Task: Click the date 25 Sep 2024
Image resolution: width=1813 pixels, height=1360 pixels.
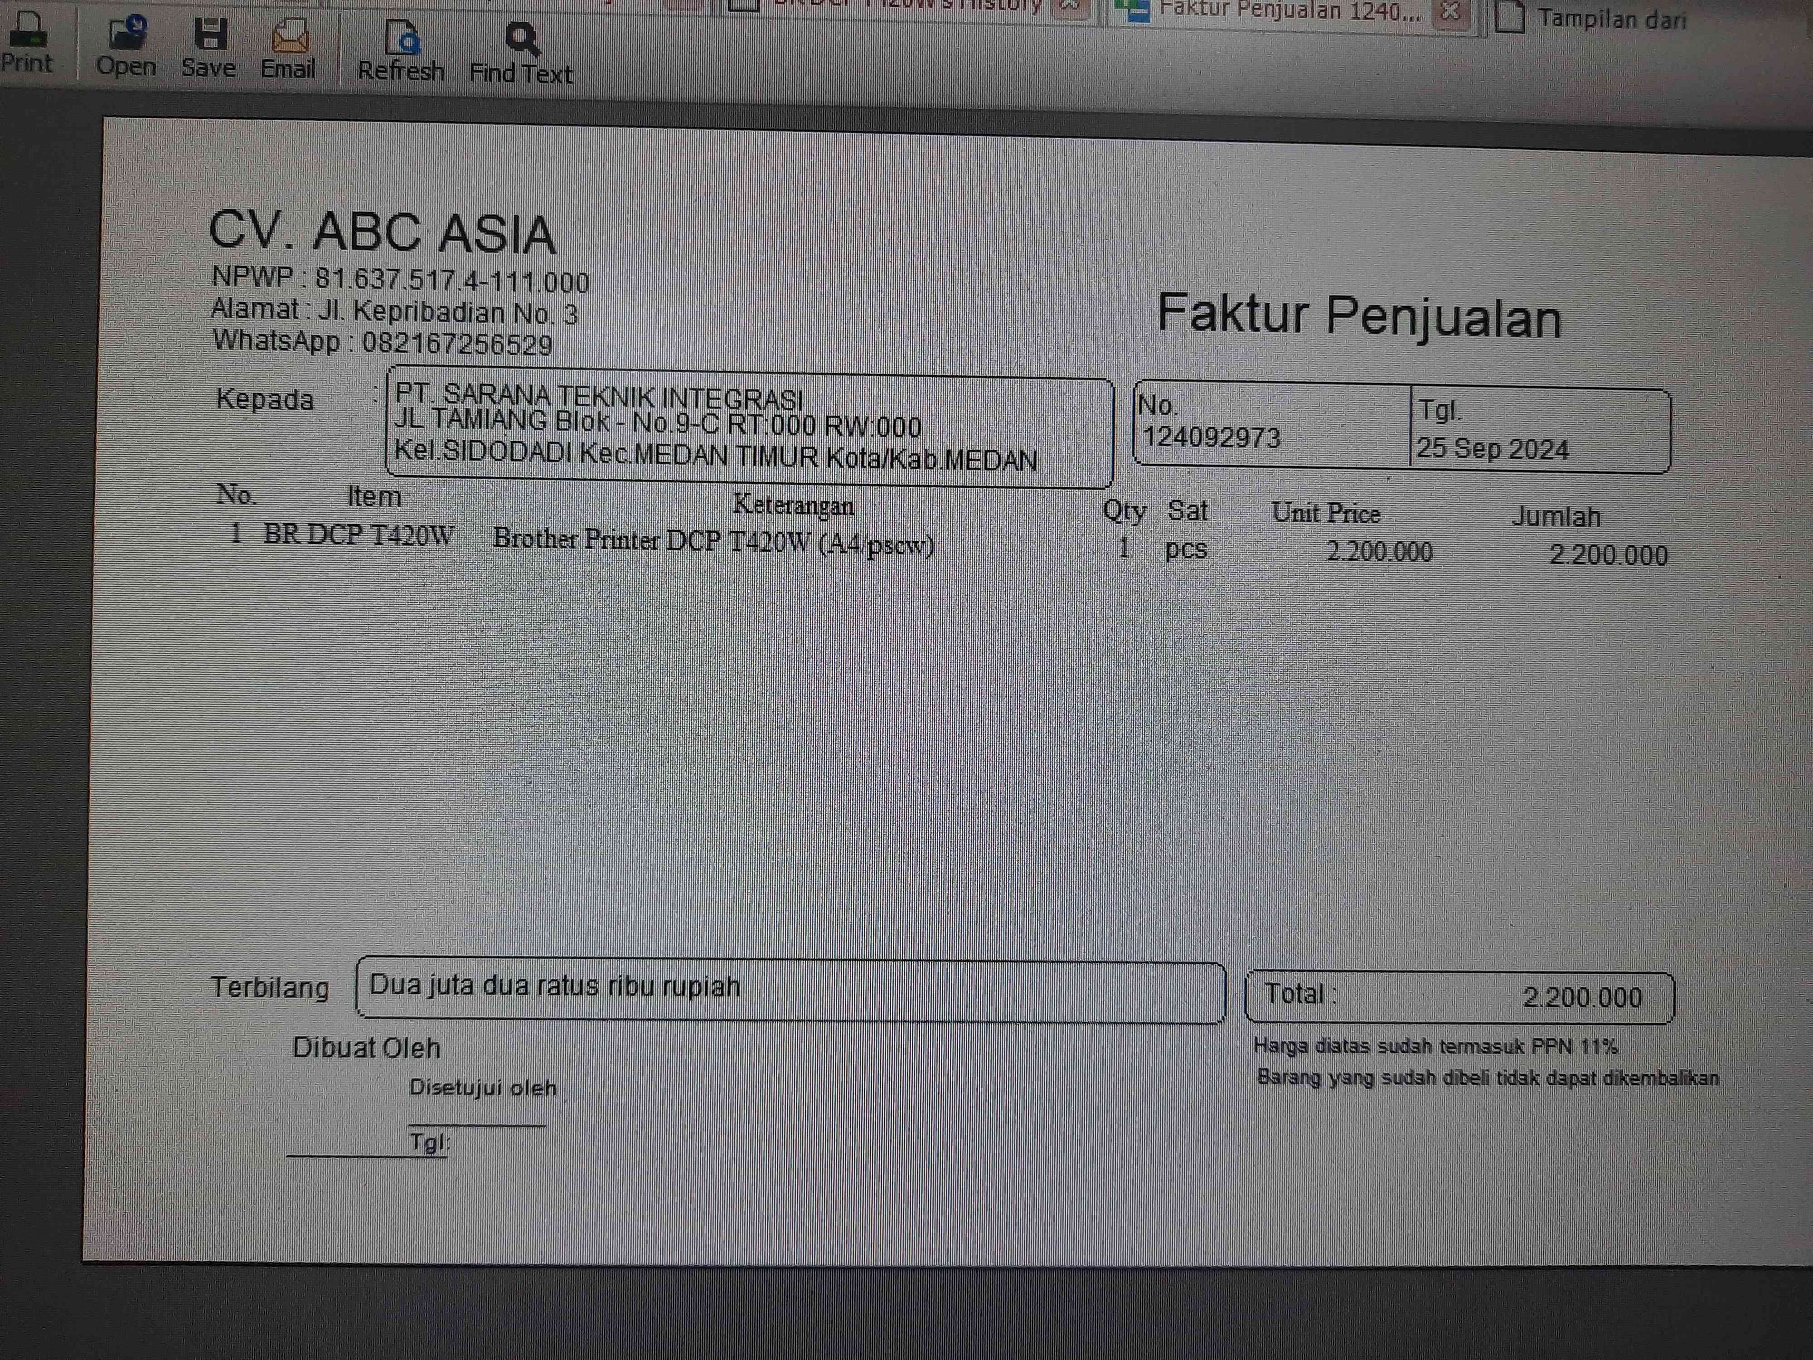Action: click(x=1493, y=448)
